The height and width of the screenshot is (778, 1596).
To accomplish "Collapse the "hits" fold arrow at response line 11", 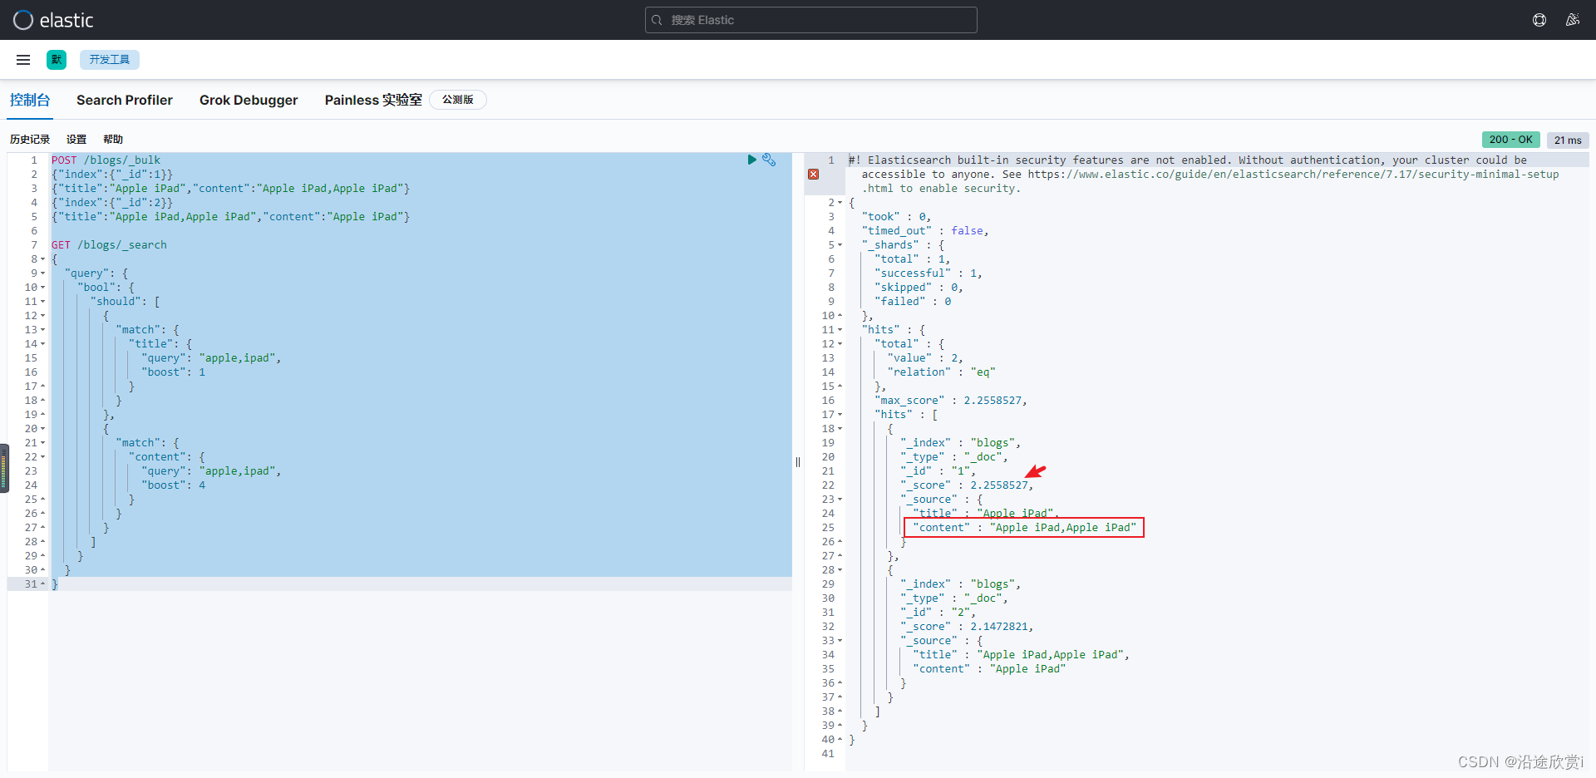I will pyautogui.click(x=840, y=330).
